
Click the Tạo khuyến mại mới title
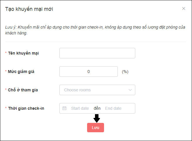coord(29,9)
